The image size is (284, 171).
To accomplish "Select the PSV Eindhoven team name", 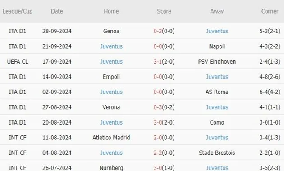I will [x=217, y=62].
